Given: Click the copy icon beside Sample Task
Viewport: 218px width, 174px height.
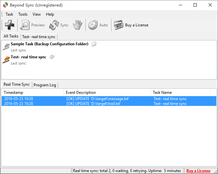Looking at the screenshot, I should [94, 44].
